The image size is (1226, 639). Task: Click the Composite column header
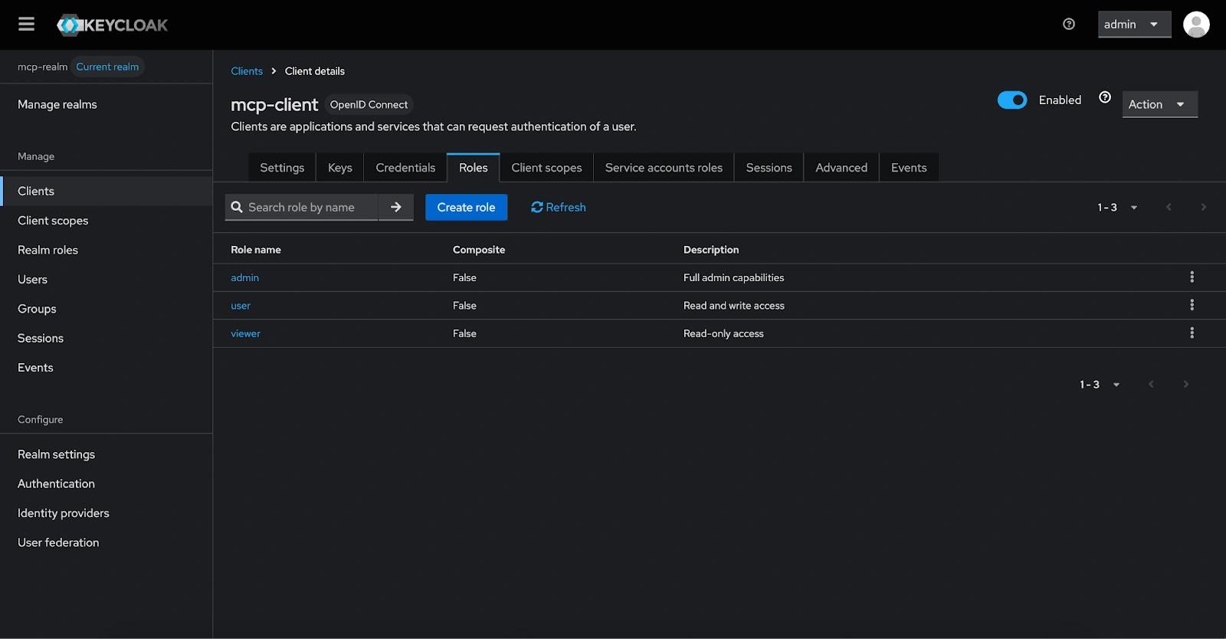[479, 250]
